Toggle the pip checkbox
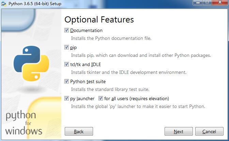 (x=66, y=47)
